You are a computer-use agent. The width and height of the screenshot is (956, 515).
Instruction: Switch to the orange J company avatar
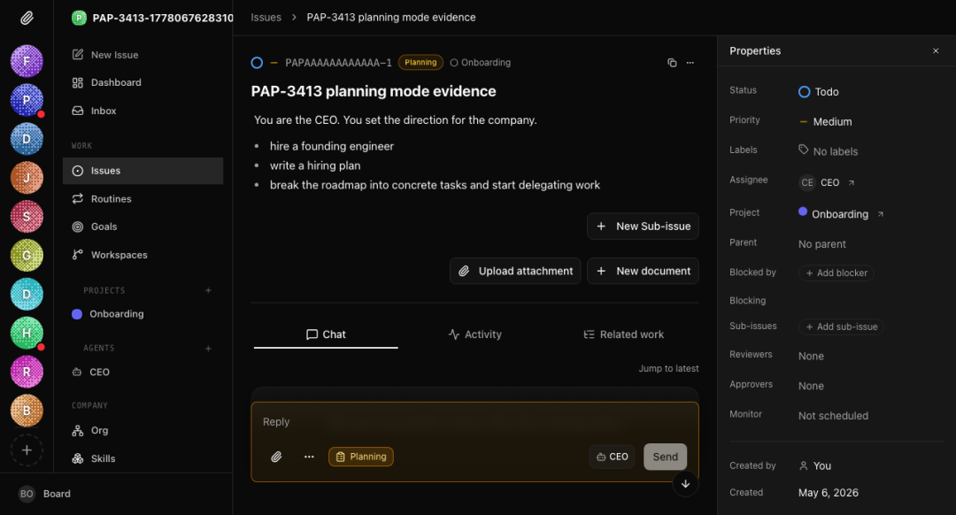[27, 178]
